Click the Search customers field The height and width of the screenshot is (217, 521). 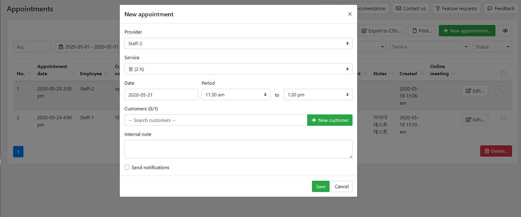click(x=216, y=120)
